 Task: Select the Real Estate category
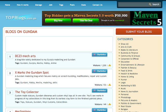point(126,106)
